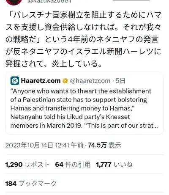Image resolution: width=169 pixels, height=195 pixels.
Task: Open the 74.5万 表示 view count
Action: click(x=105, y=145)
